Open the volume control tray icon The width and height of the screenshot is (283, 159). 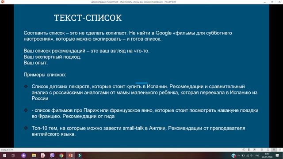tap(252, 155)
